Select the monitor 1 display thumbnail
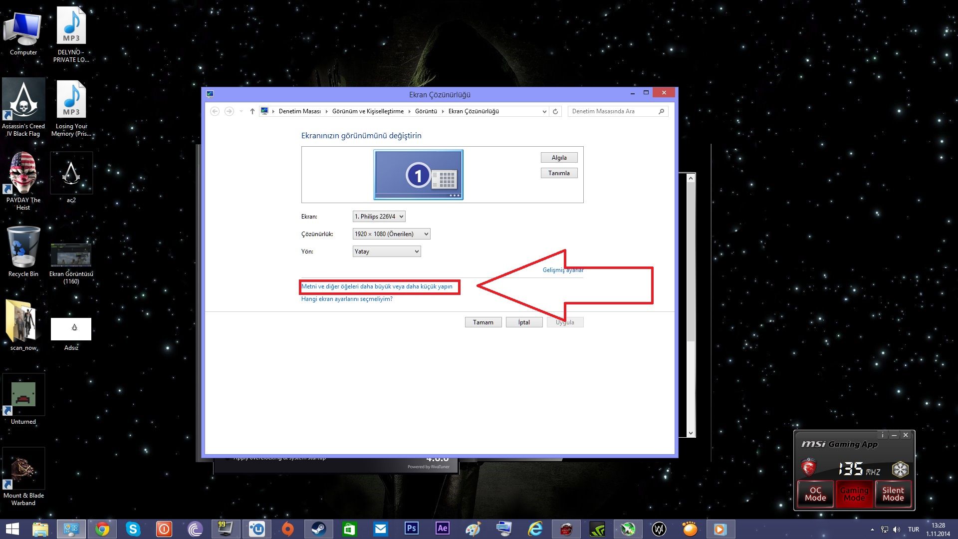 [418, 175]
